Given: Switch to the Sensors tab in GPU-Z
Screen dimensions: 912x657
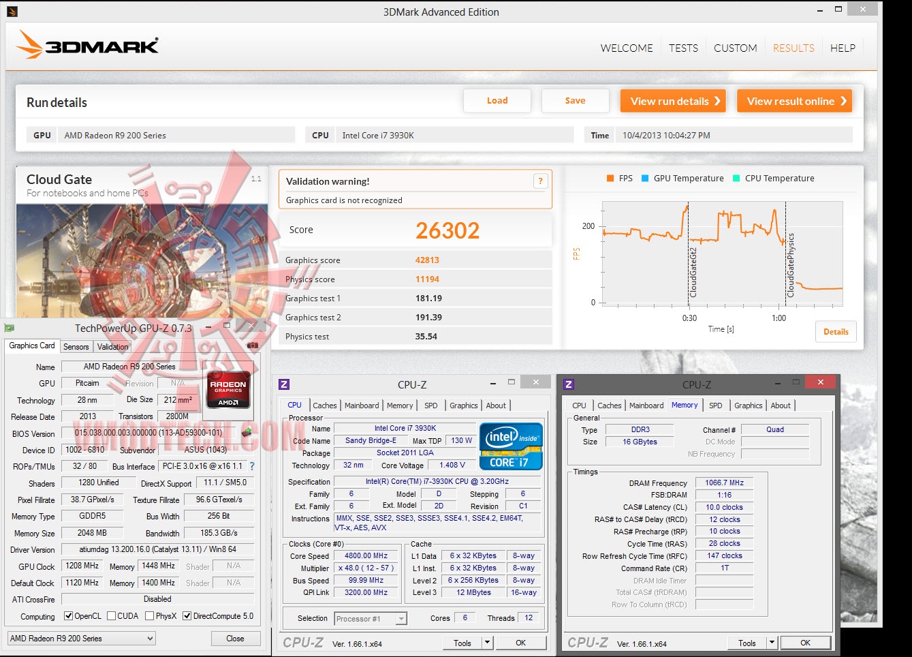Looking at the screenshot, I should pyautogui.click(x=76, y=346).
